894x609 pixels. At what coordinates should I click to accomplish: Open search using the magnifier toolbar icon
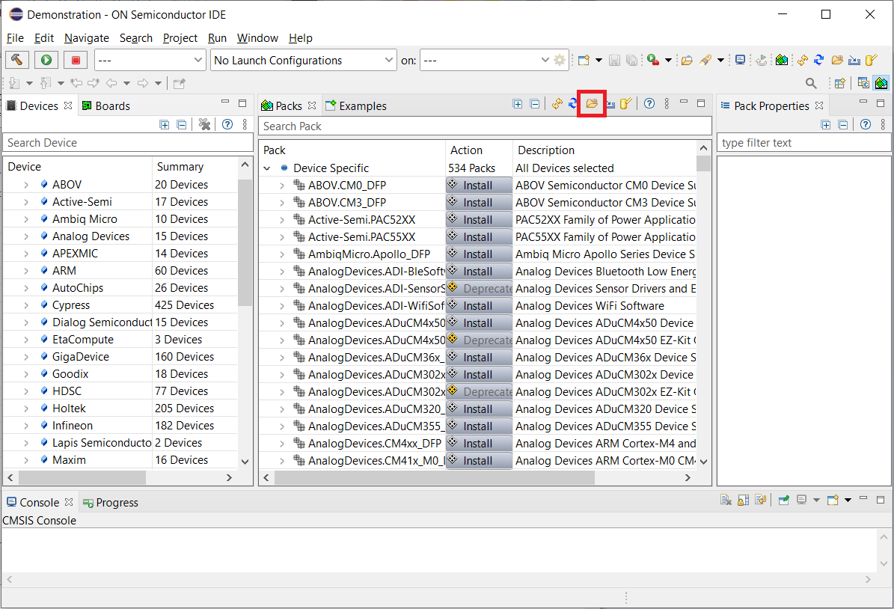[810, 83]
